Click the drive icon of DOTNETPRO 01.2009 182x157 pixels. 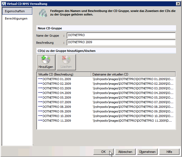(40, 79)
